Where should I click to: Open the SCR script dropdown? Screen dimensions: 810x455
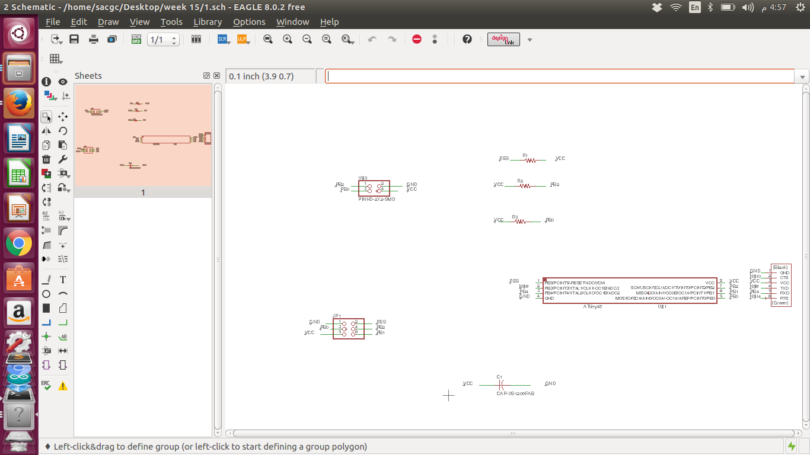(224, 39)
